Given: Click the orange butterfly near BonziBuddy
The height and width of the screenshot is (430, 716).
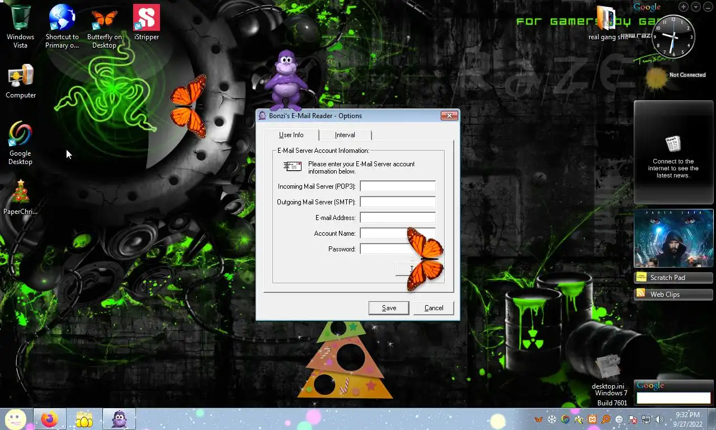Looking at the screenshot, I should (x=189, y=106).
